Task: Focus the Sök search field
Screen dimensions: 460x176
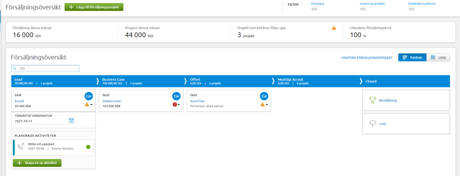Action: pyautogui.click(x=45, y=68)
